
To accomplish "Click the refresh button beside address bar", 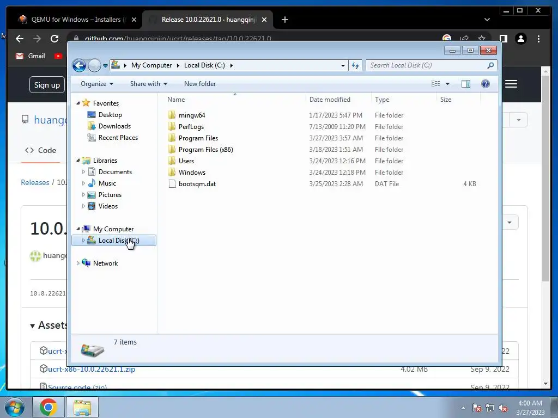I will click(x=355, y=65).
